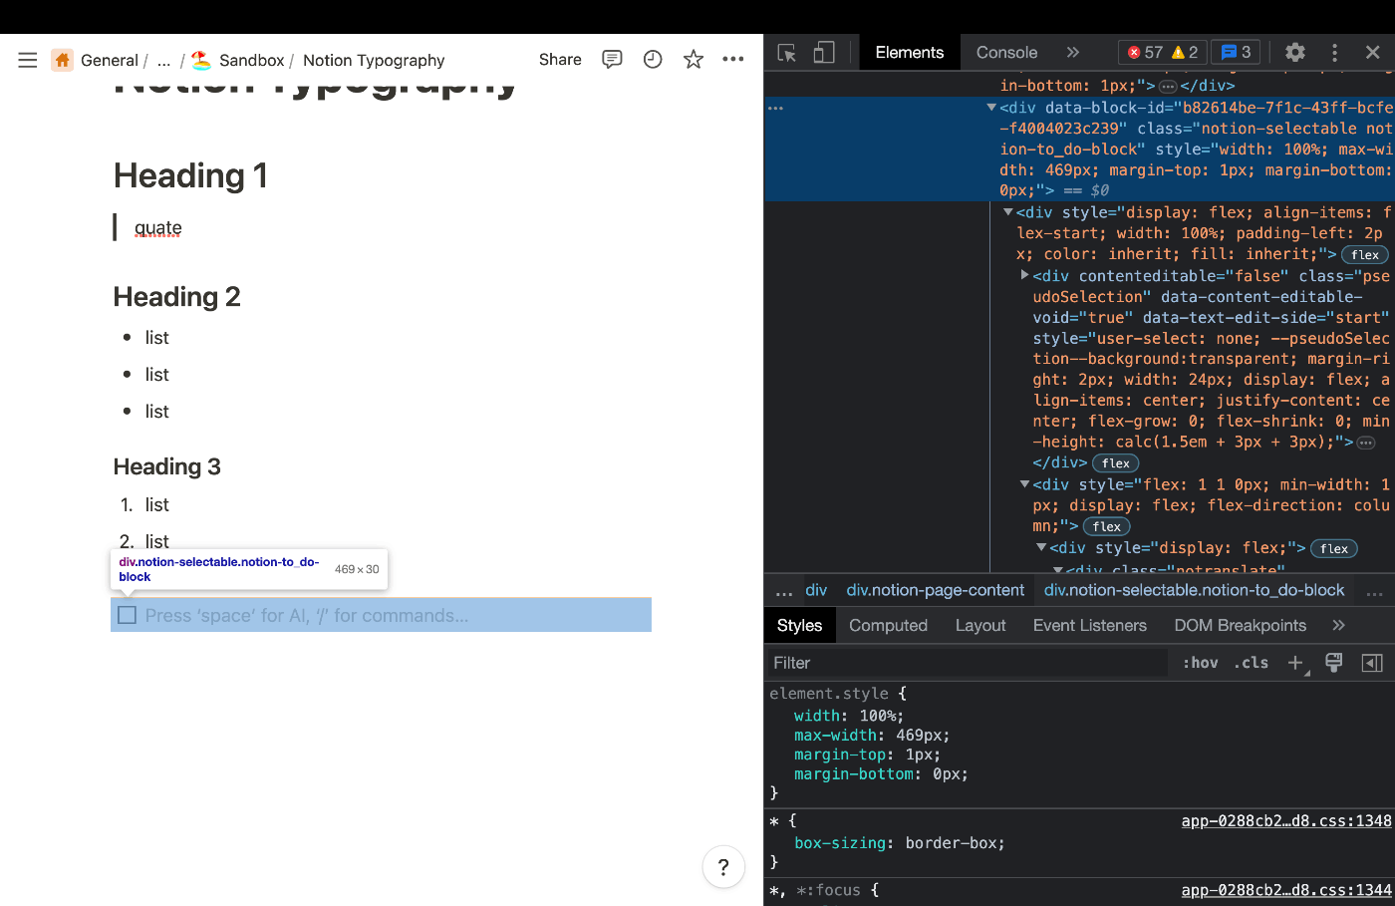Toggle the device toolbar in DevTools
The image size is (1395, 906).
pyautogui.click(x=824, y=53)
